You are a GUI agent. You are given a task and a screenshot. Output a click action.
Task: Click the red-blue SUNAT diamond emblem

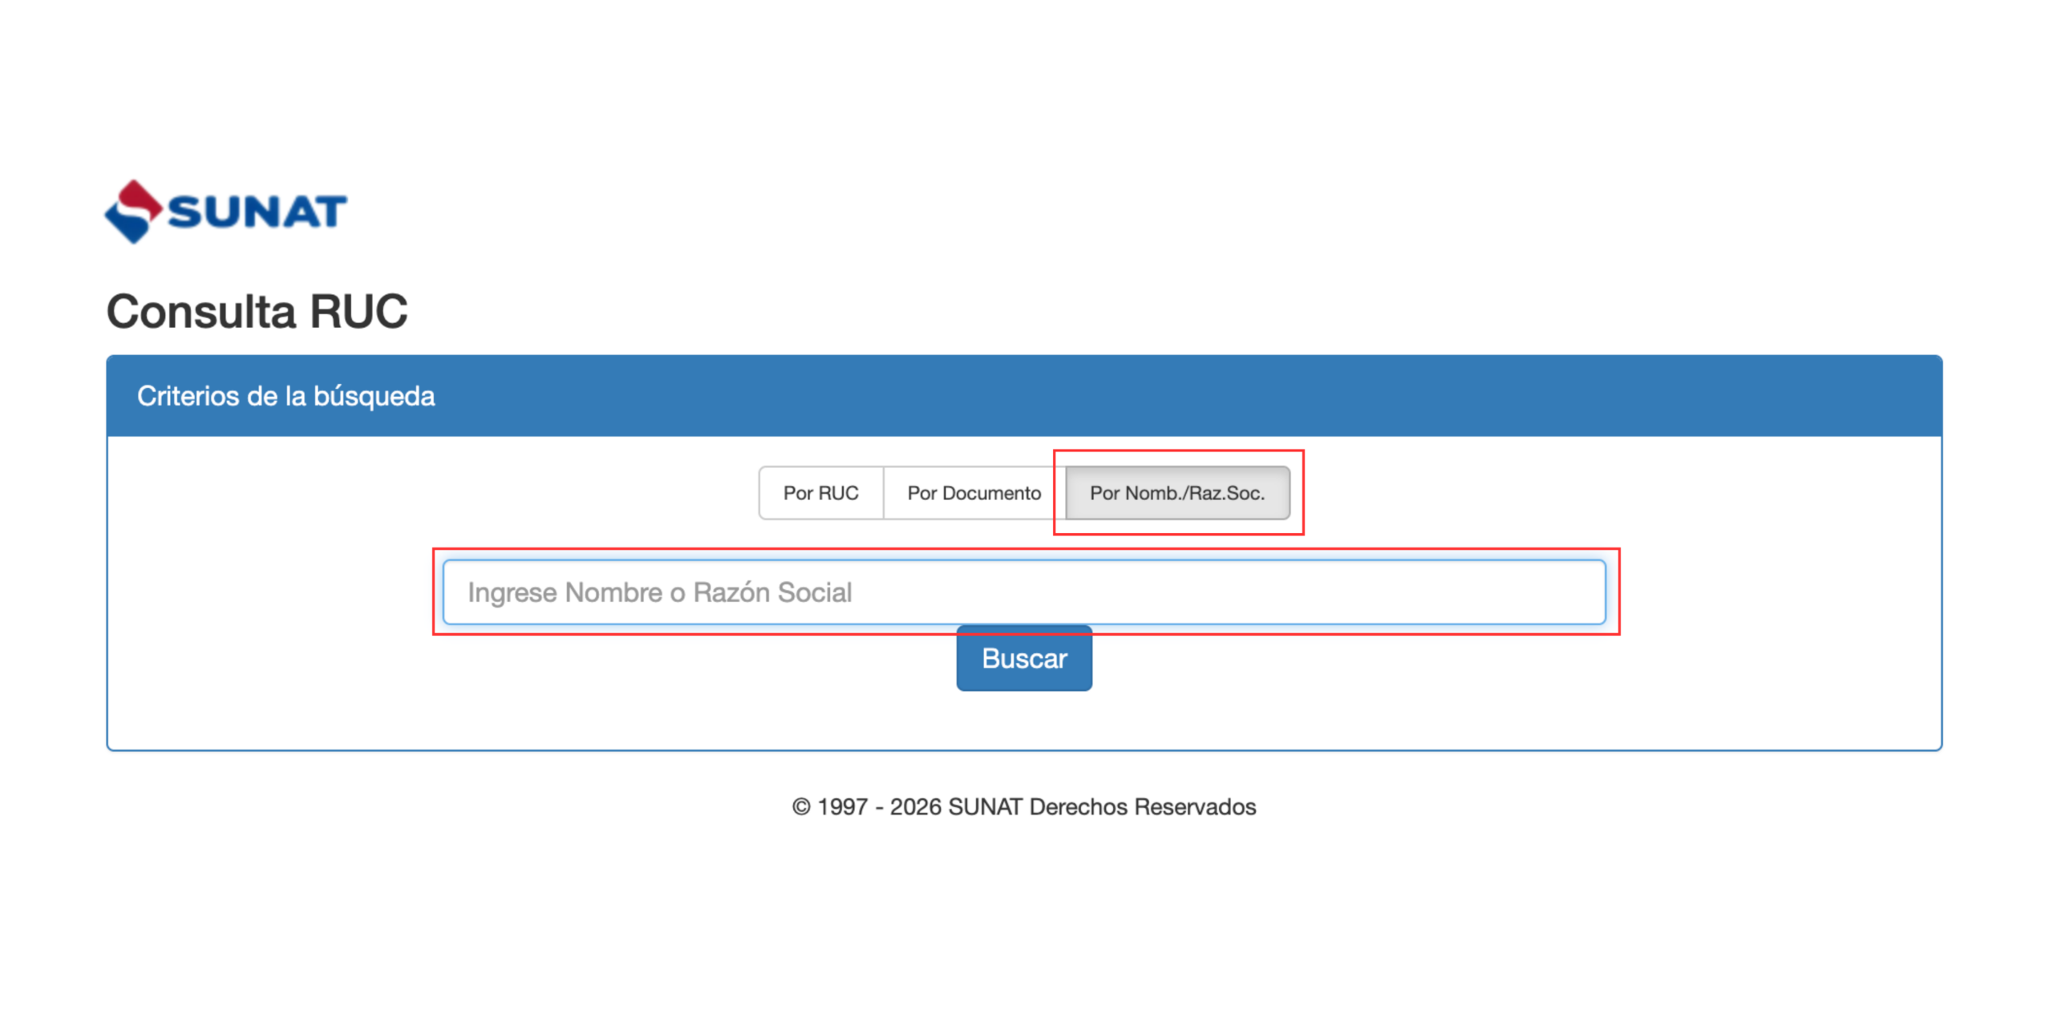(132, 211)
